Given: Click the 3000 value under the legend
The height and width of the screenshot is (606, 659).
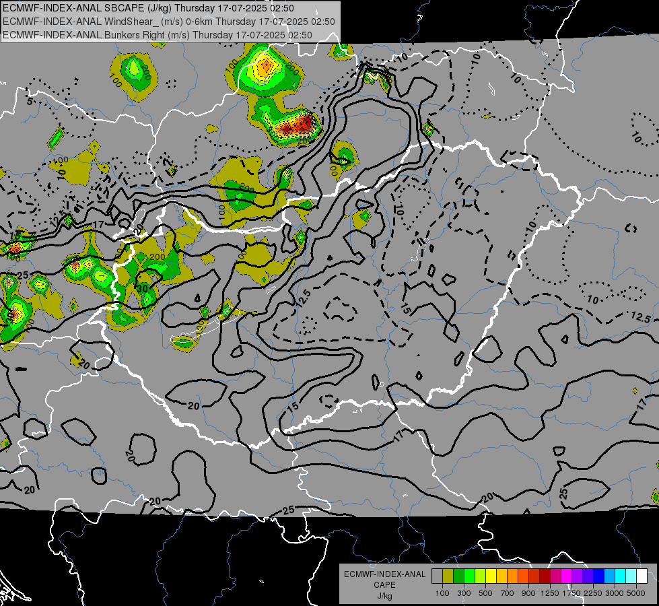Looking at the screenshot, I should coord(615,593).
